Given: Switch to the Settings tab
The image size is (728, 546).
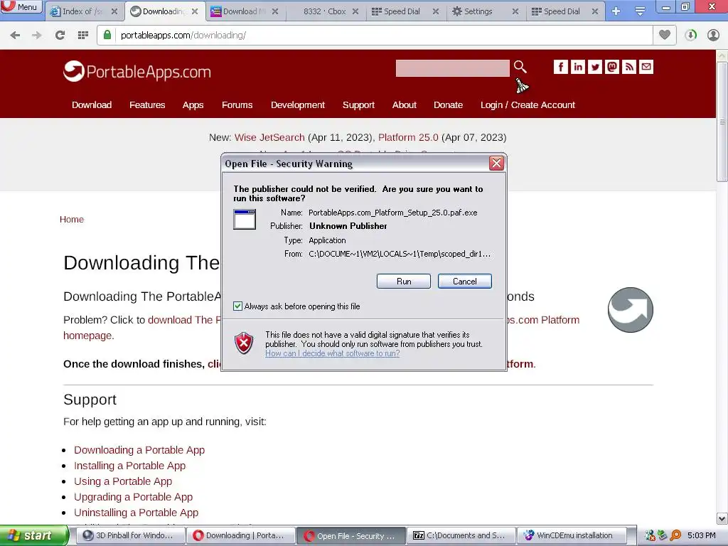Looking at the screenshot, I should [x=478, y=11].
